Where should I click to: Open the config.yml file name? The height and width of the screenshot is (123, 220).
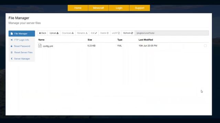point(48,46)
